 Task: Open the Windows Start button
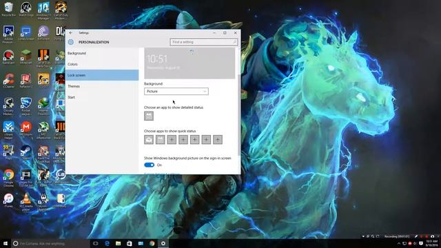click(6, 243)
